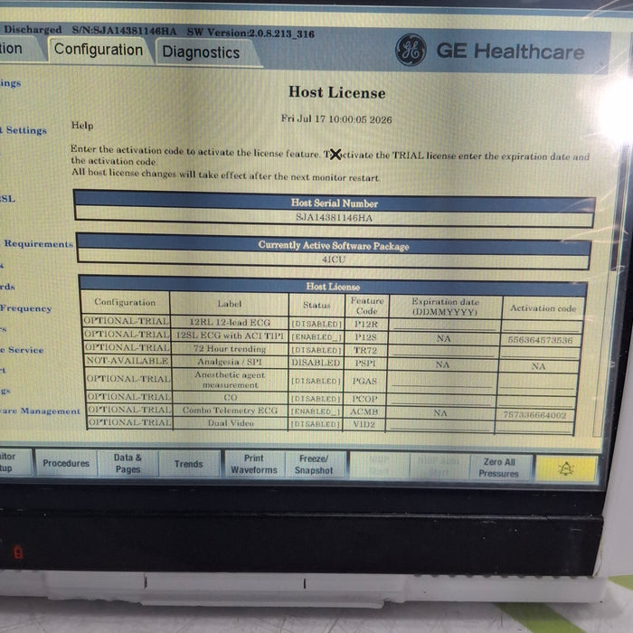Click the TR72 feature code cell
The height and width of the screenshot is (633, 633).
(365, 350)
